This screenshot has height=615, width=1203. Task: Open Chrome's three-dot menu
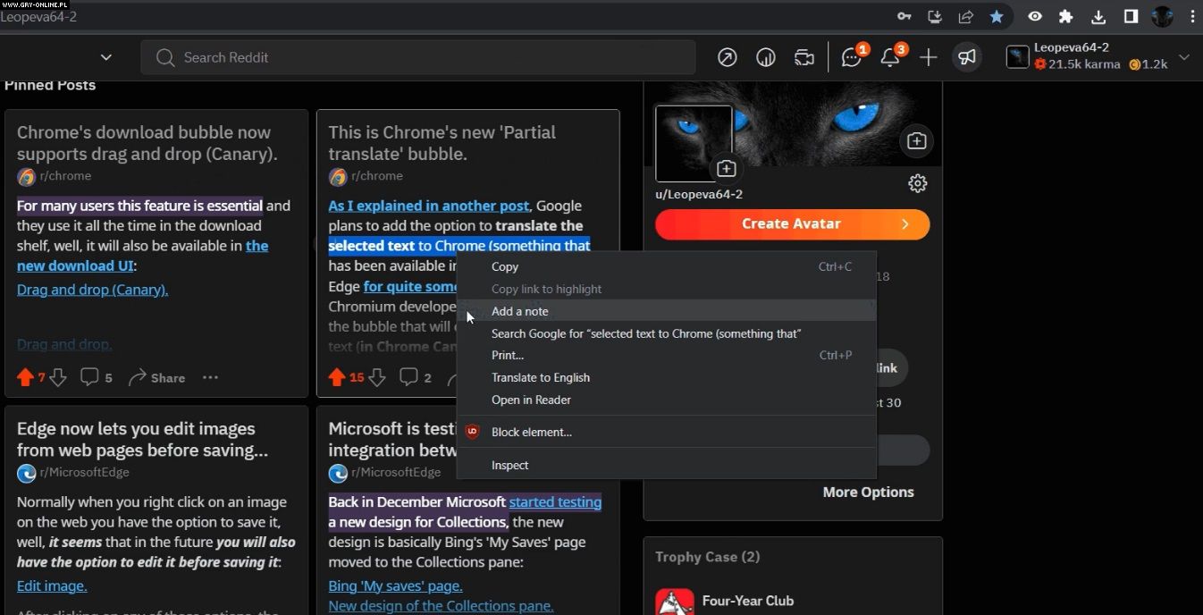point(1192,16)
